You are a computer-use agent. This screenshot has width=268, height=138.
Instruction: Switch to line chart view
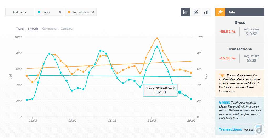(185, 12)
